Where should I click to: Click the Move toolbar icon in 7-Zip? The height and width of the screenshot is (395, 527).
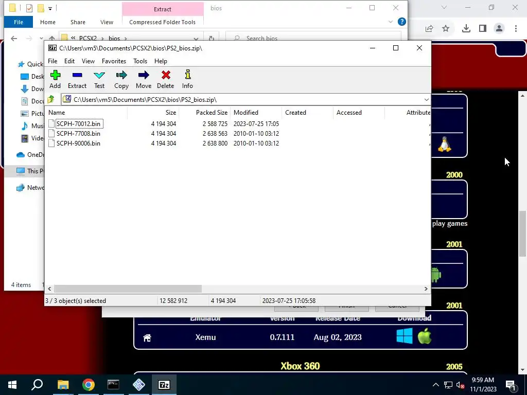144,80
